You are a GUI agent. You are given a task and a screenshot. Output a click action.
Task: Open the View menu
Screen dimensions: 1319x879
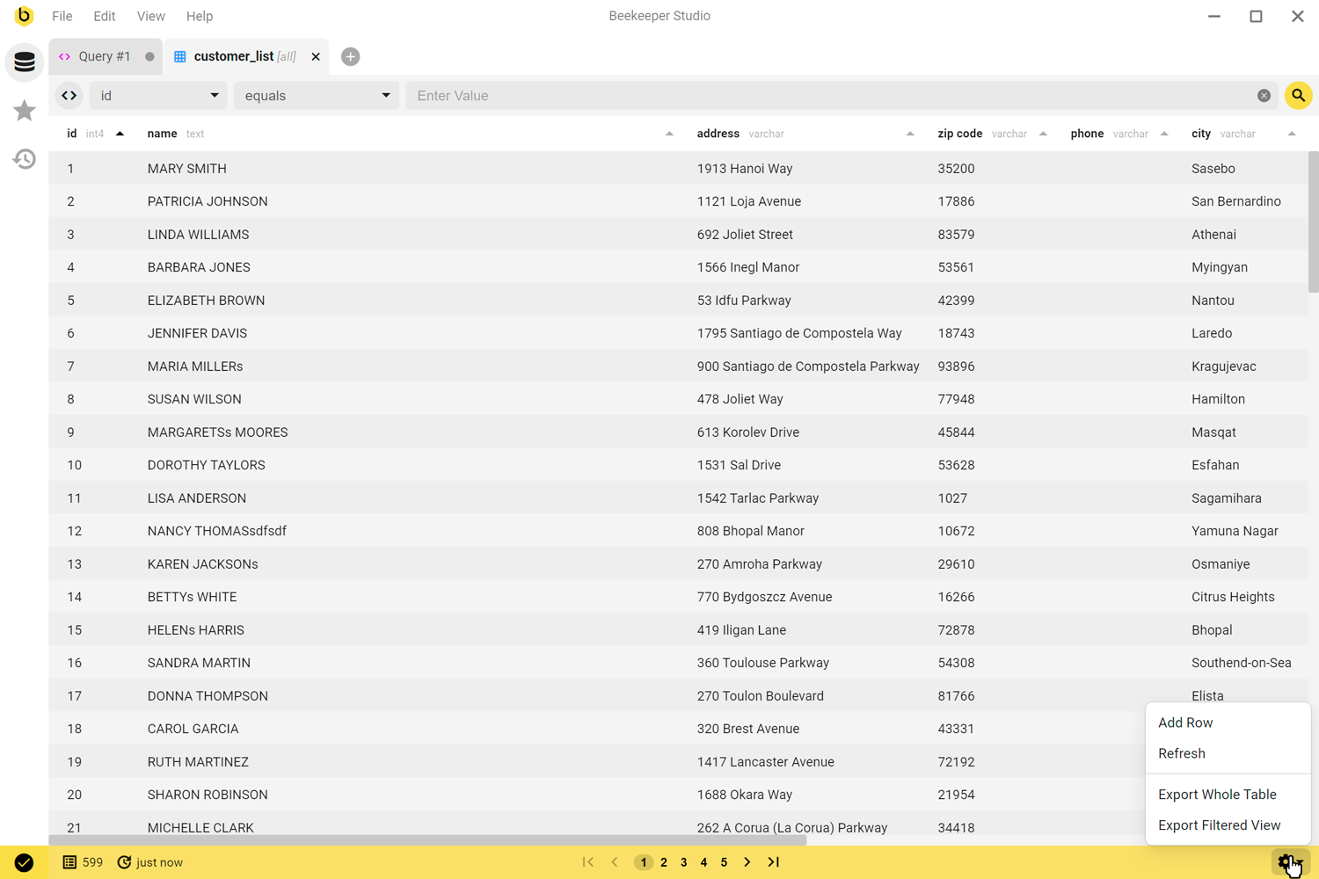[x=150, y=16]
